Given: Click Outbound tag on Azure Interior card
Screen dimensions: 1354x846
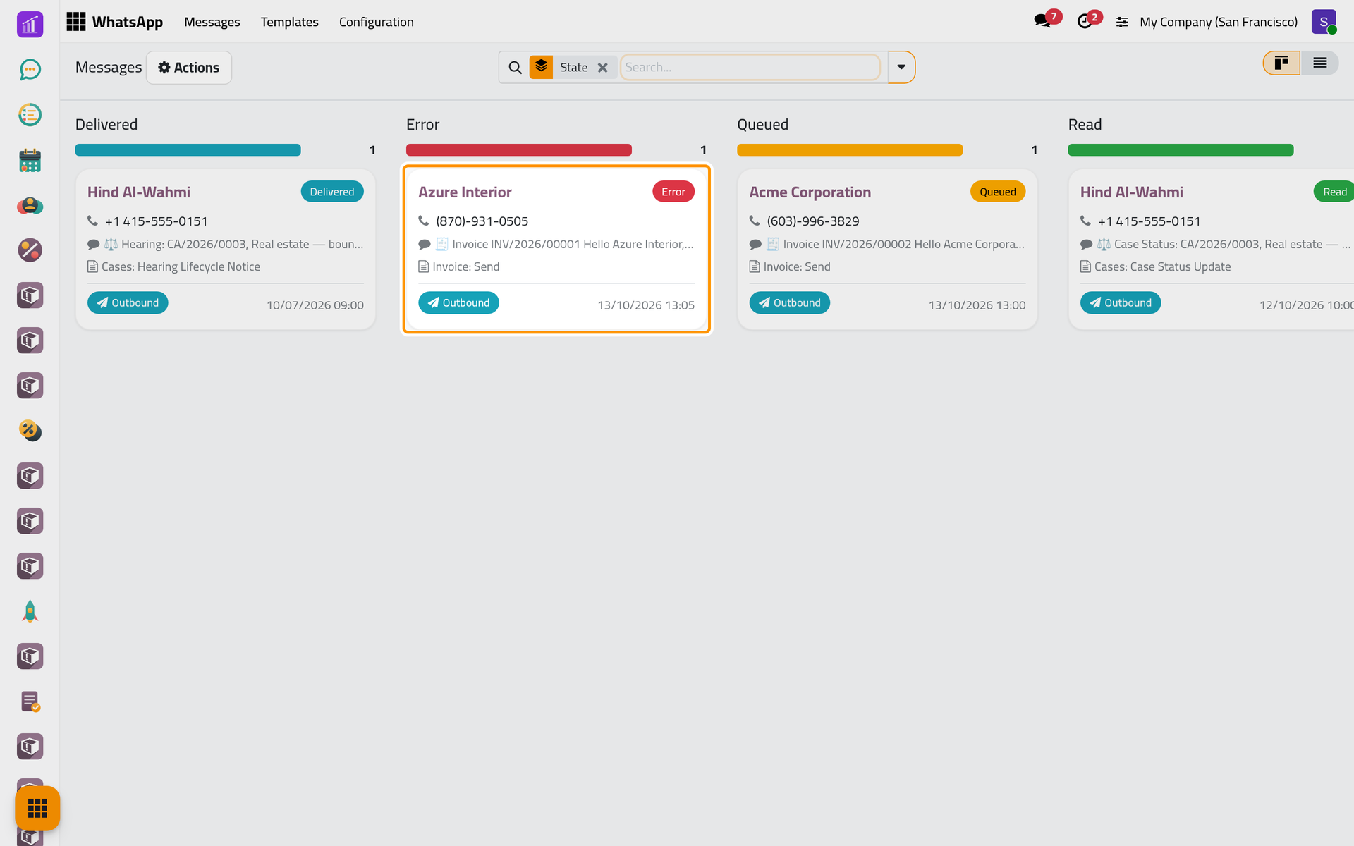Looking at the screenshot, I should (459, 302).
